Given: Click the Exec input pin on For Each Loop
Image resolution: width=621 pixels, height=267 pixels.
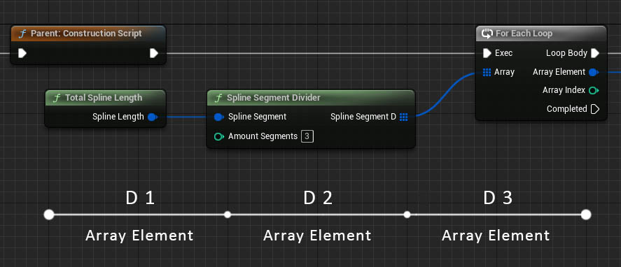Looking at the screenshot, I should (487, 53).
